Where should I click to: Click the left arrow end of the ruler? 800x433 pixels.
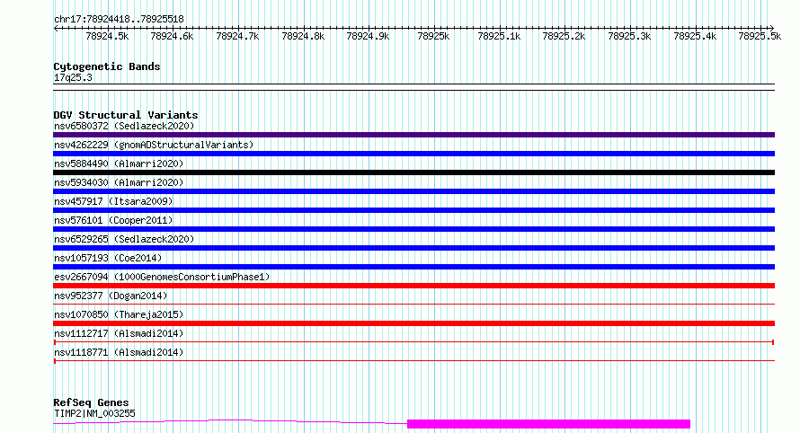pyautogui.click(x=56, y=29)
